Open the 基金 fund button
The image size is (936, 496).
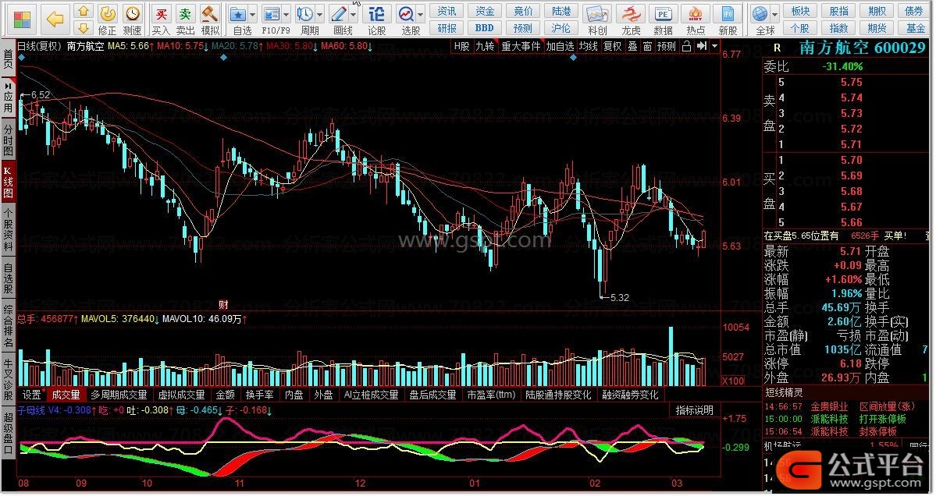tap(916, 28)
